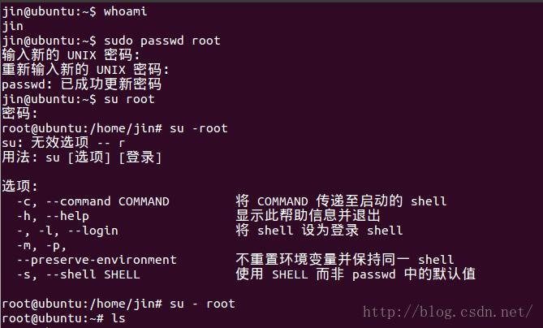Click the "用法: su [选项] [登录]" usage line
Viewport: 543px width, 328px height.
click(81, 158)
